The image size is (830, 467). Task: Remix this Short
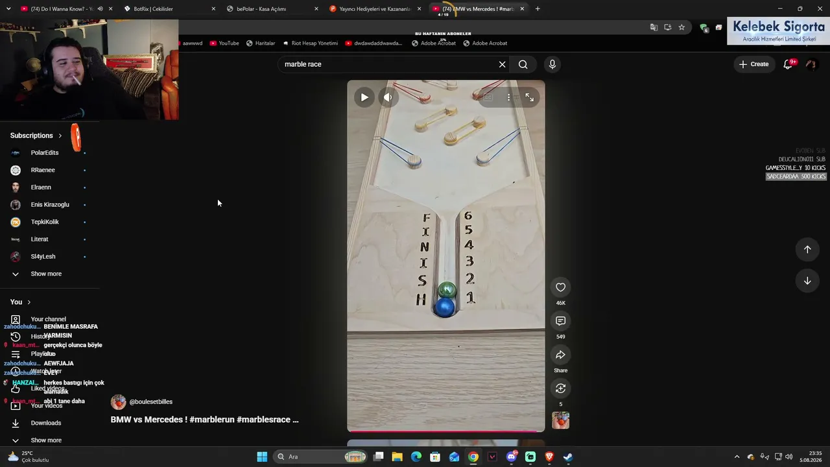point(561,389)
